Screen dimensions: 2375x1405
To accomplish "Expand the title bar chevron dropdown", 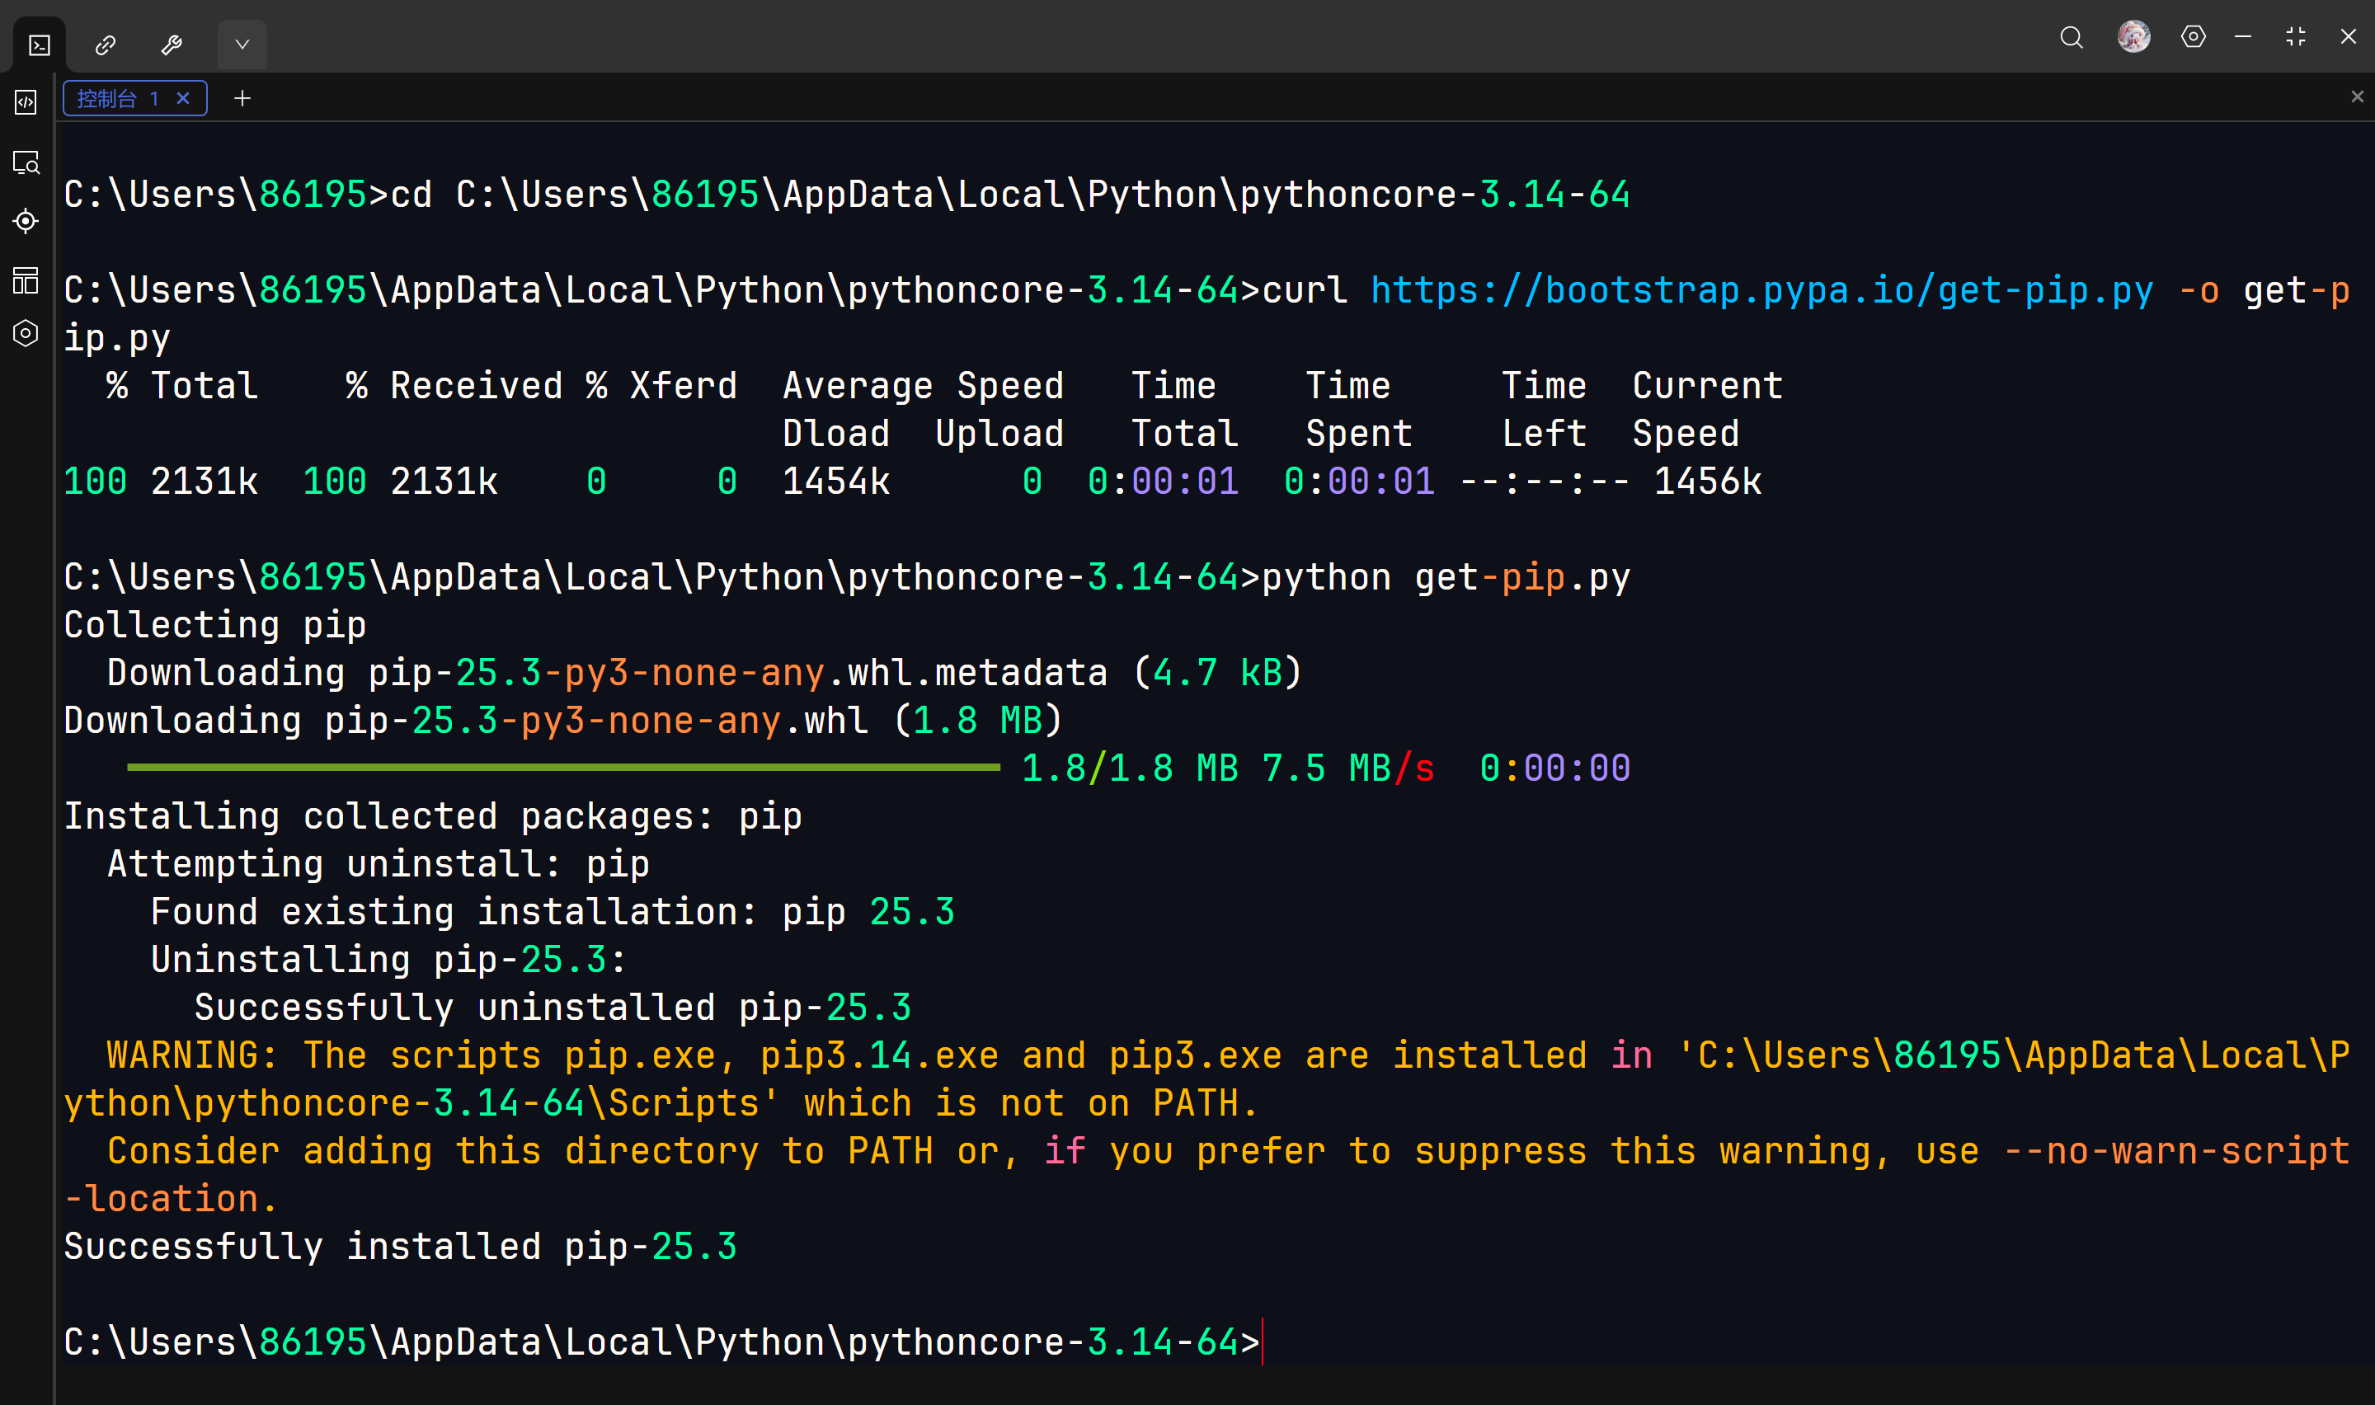I will tap(242, 45).
